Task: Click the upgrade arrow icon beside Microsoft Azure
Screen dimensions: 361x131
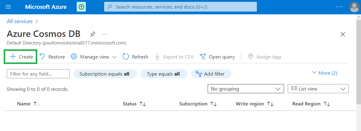Action: pyautogui.click(x=81, y=7)
